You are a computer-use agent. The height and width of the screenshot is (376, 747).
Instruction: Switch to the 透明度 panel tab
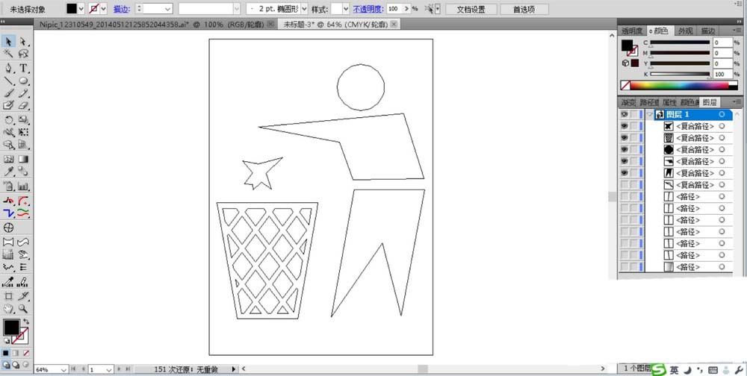pyautogui.click(x=632, y=31)
